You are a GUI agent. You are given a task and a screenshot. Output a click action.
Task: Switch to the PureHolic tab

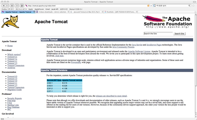[x=121, y=12]
